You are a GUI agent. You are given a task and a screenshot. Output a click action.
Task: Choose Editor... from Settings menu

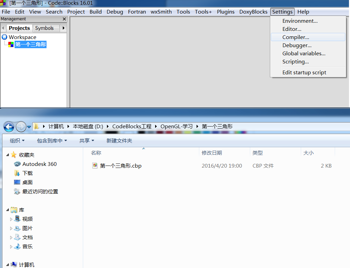pyautogui.click(x=308, y=29)
